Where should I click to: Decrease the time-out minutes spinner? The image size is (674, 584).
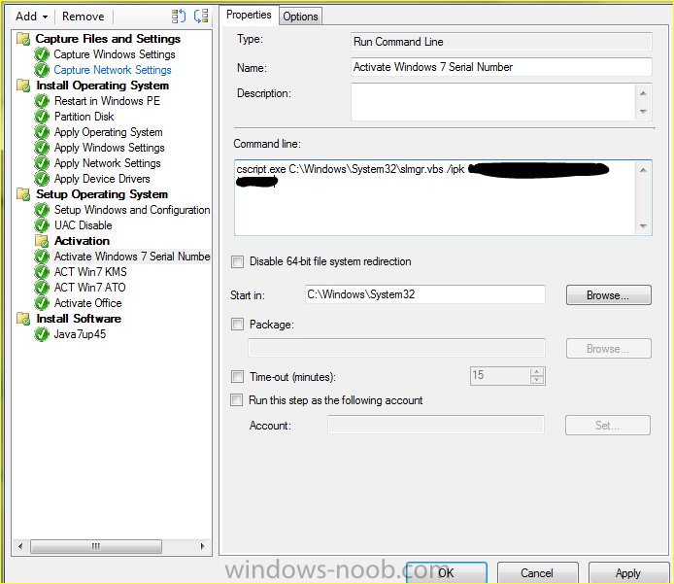537,380
